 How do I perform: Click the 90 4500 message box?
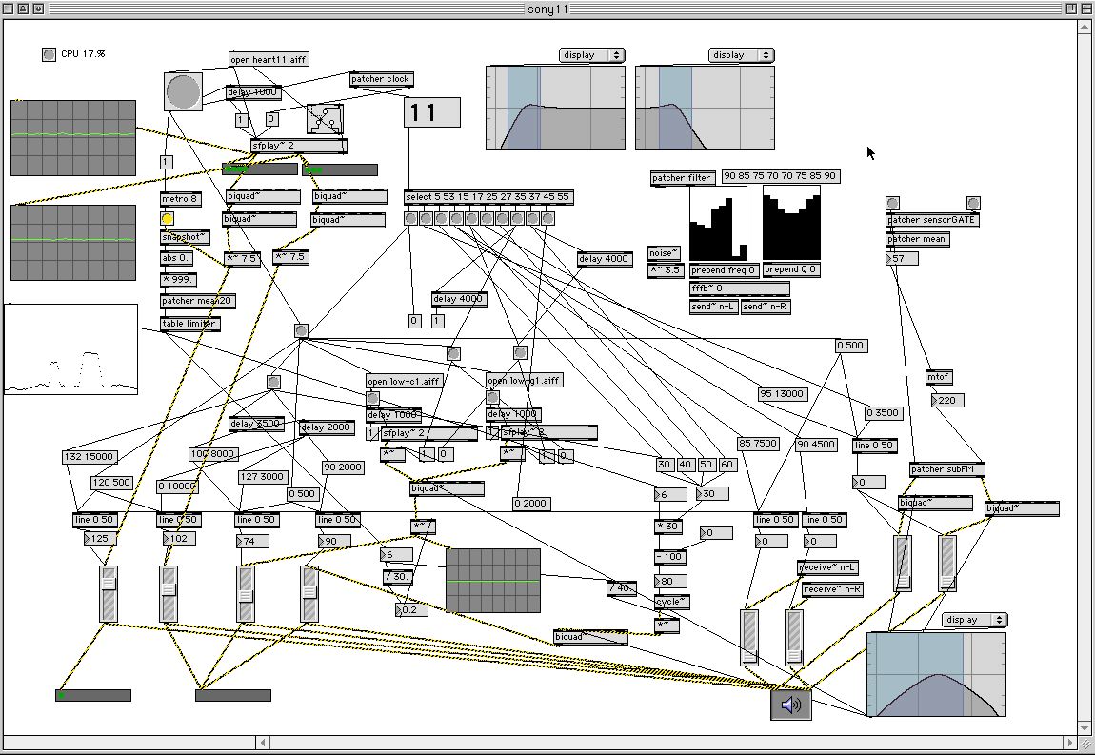tap(816, 445)
